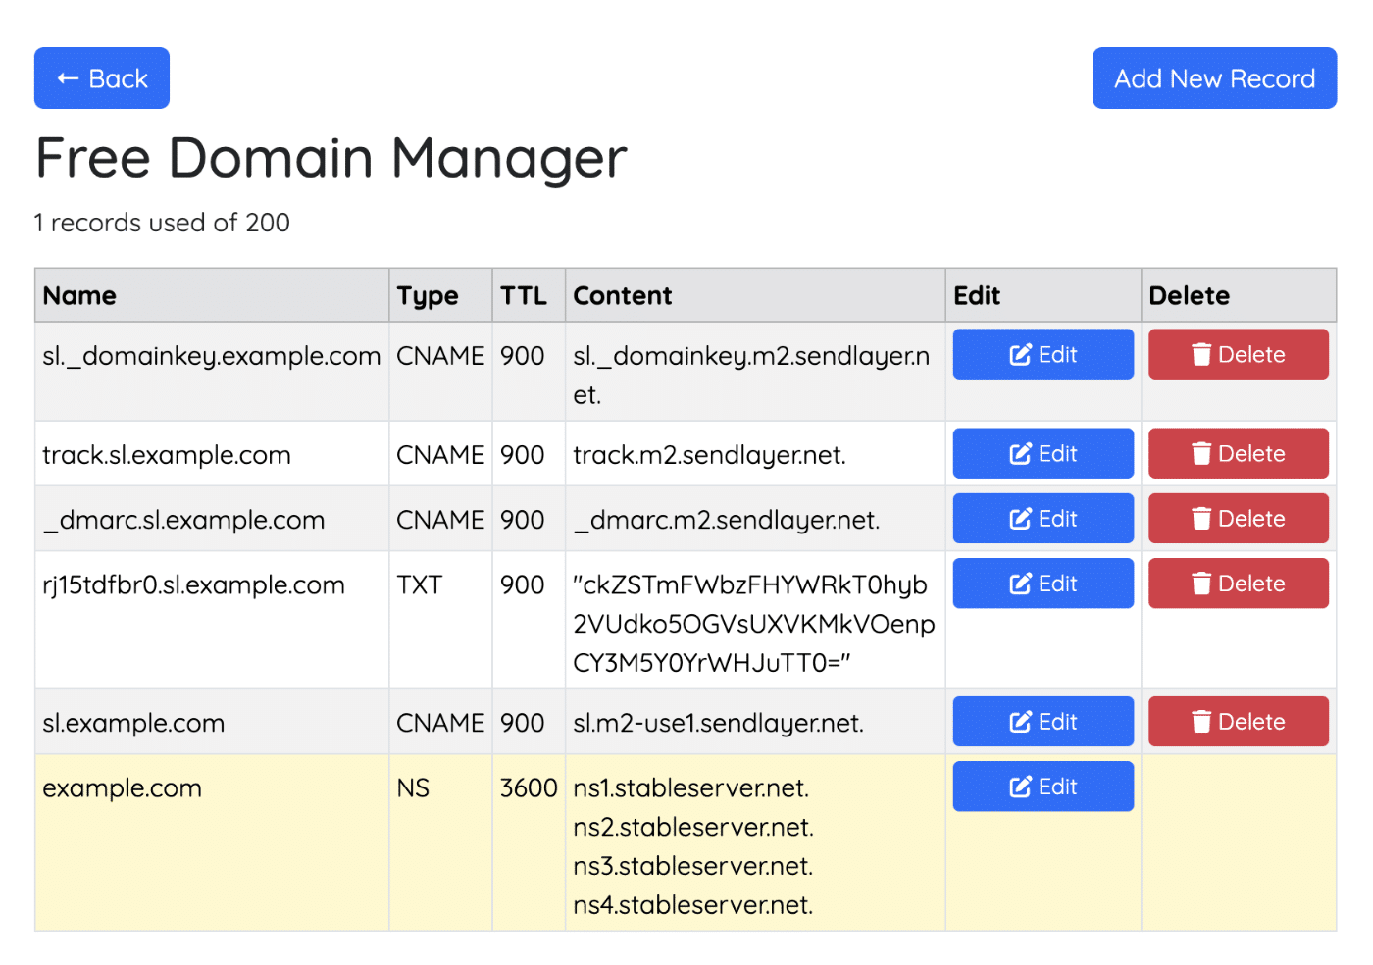Click the Name column header
The image size is (1373, 965).
[79, 295]
